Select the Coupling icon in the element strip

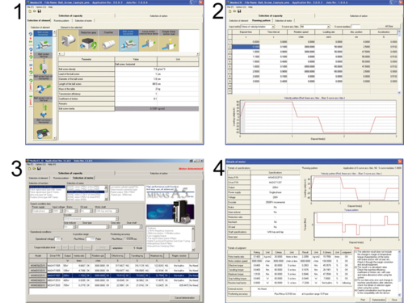pyautogui.click(x=108, y=40)
